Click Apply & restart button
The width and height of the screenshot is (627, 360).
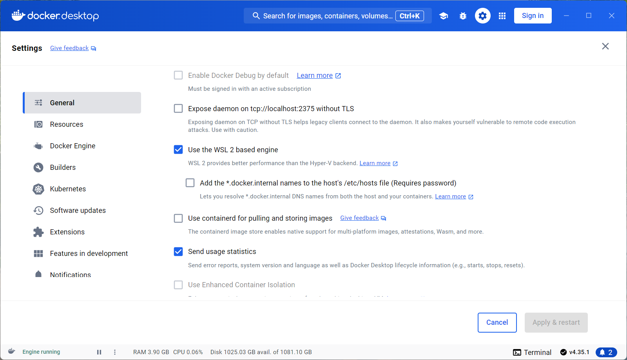(x=556, y=322)
